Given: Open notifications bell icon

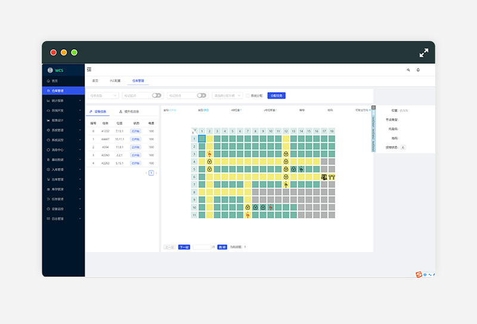Looking at the screenshot, I should [x=418, y=70].
